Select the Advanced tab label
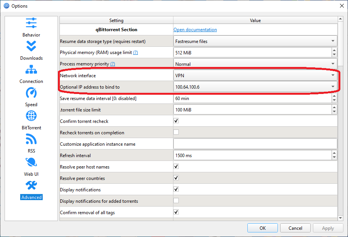 pos(31,197)
